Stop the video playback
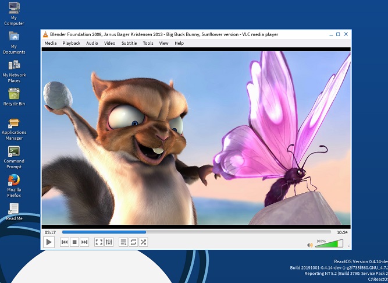Viewport: 388px width, 283px height. 74,242
